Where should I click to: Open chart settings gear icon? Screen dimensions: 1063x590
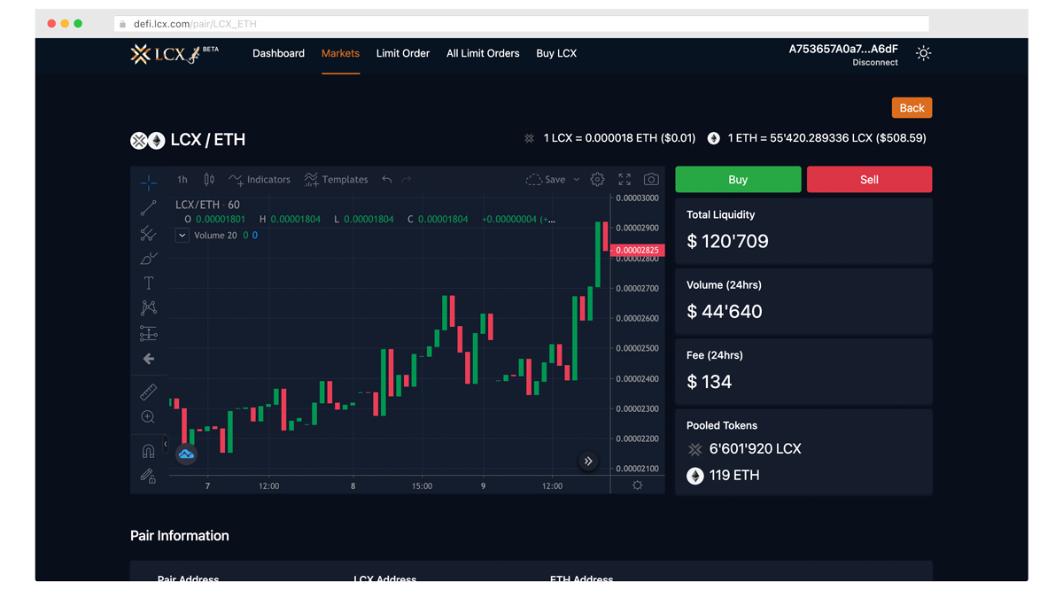pos(598,180)
